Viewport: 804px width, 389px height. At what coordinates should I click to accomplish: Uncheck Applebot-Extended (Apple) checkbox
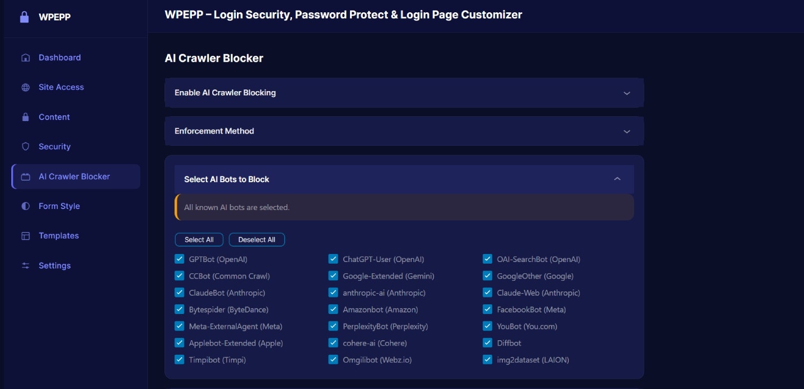pos(180,343)
